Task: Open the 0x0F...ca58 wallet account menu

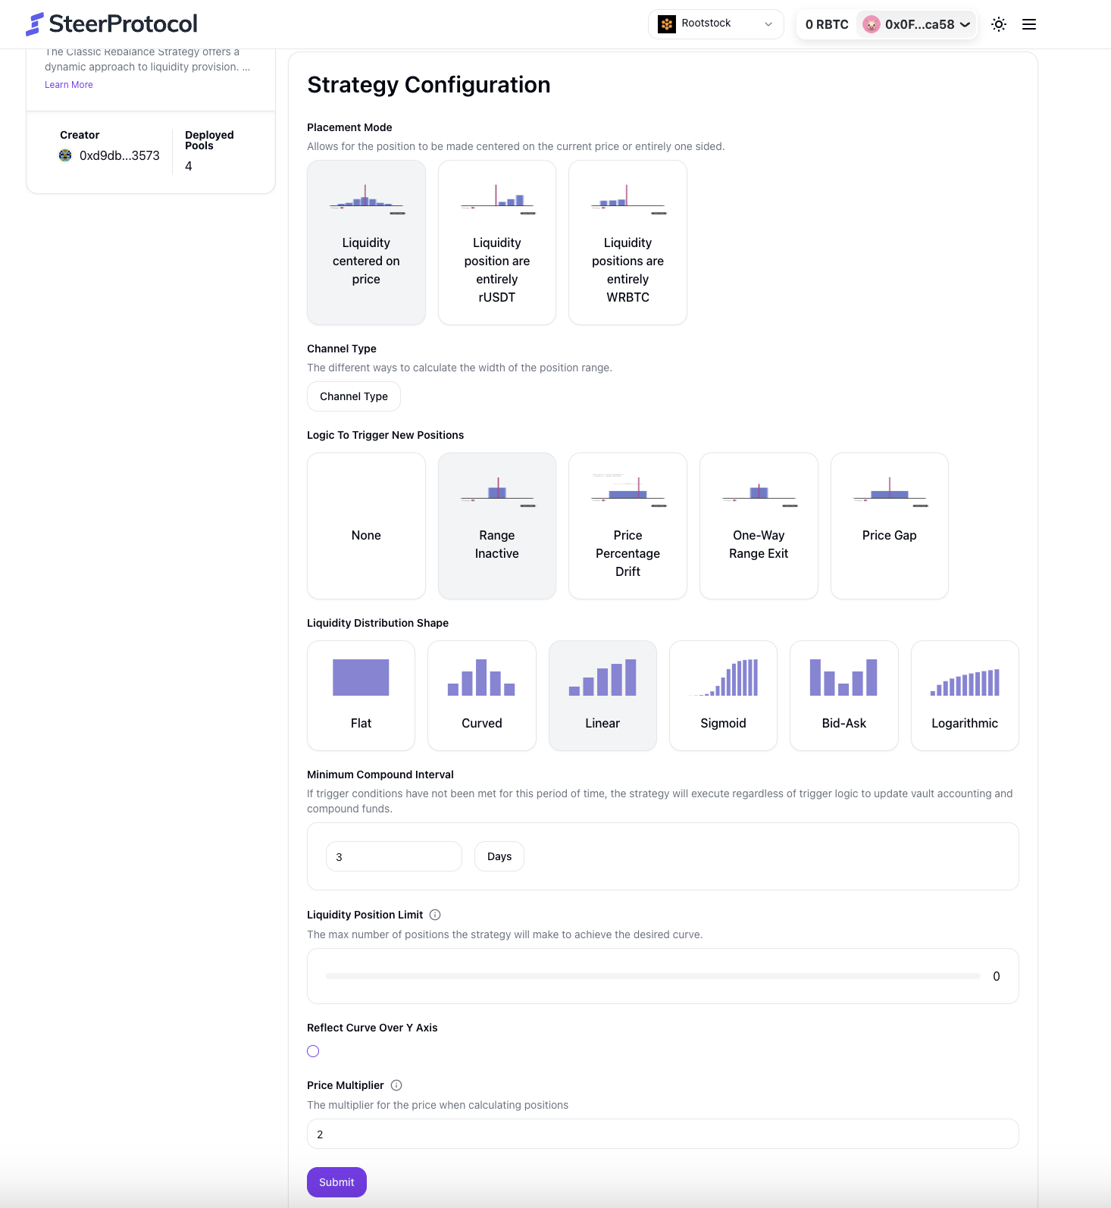Action: pyautogui.click(x=917, y=24)
